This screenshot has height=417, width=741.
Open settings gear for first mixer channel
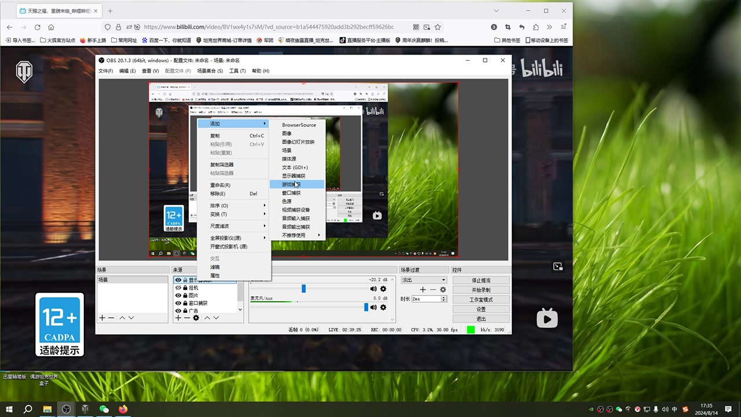pos(383,288)
